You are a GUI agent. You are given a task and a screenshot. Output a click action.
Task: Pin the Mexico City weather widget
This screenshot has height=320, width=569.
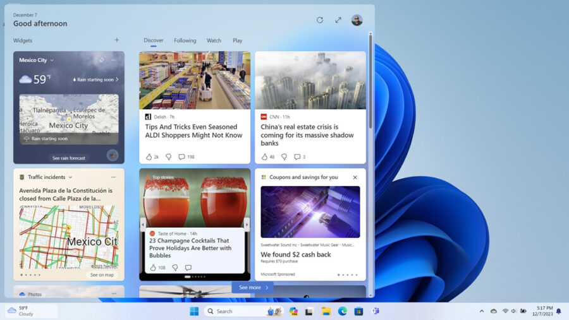click(x=102, y=60)
